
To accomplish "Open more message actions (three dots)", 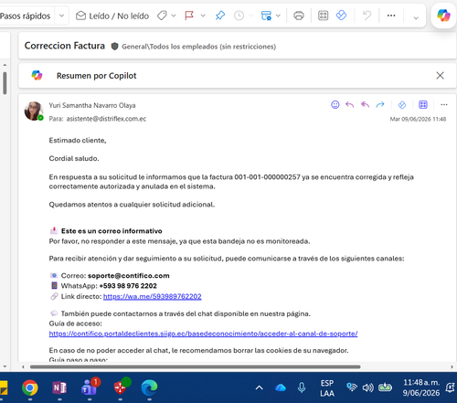I will (x=444, y=105).
